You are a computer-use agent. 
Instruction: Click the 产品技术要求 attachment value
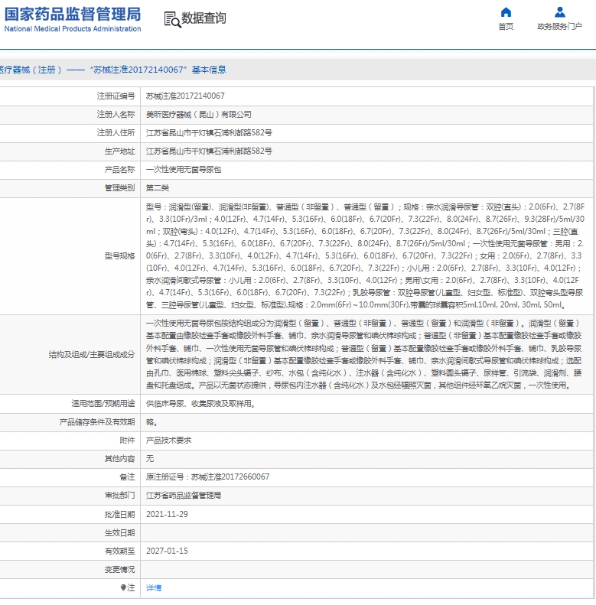click(168, 441)
